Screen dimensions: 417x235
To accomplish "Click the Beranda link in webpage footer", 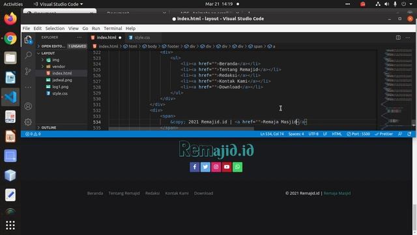I will [95, 193].
